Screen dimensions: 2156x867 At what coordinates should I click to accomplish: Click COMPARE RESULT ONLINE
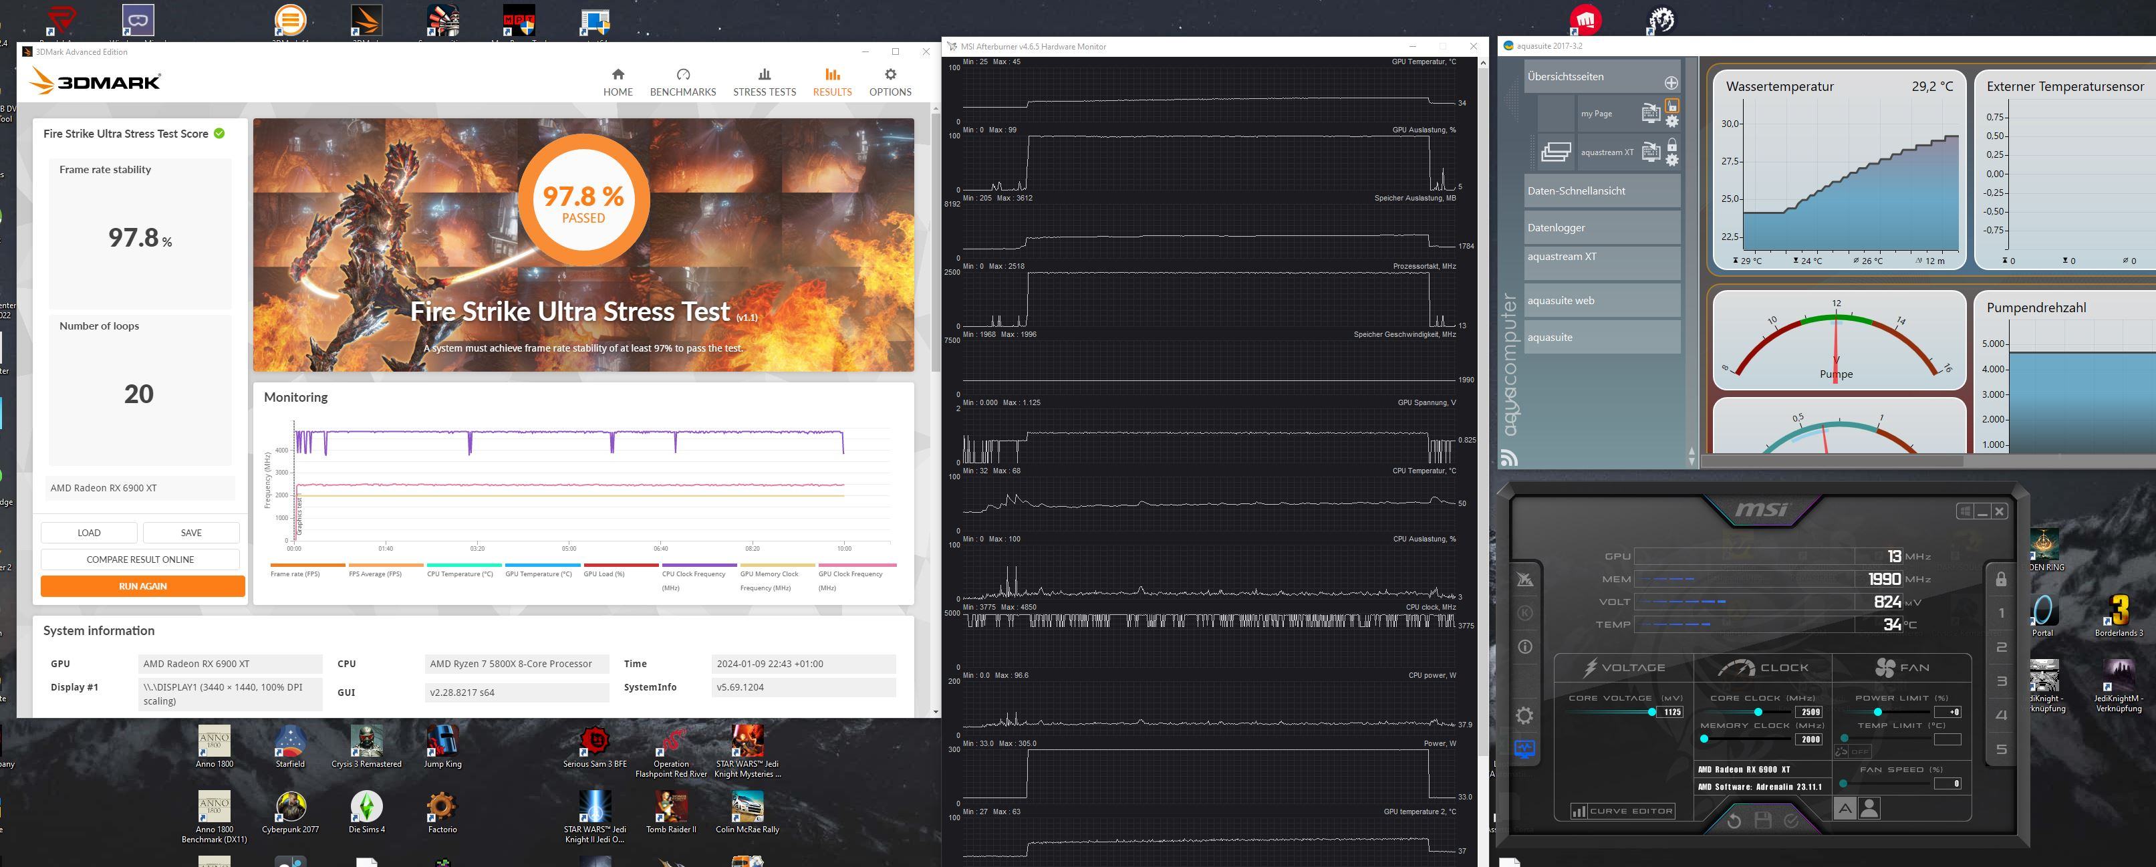tap(140, 560)
